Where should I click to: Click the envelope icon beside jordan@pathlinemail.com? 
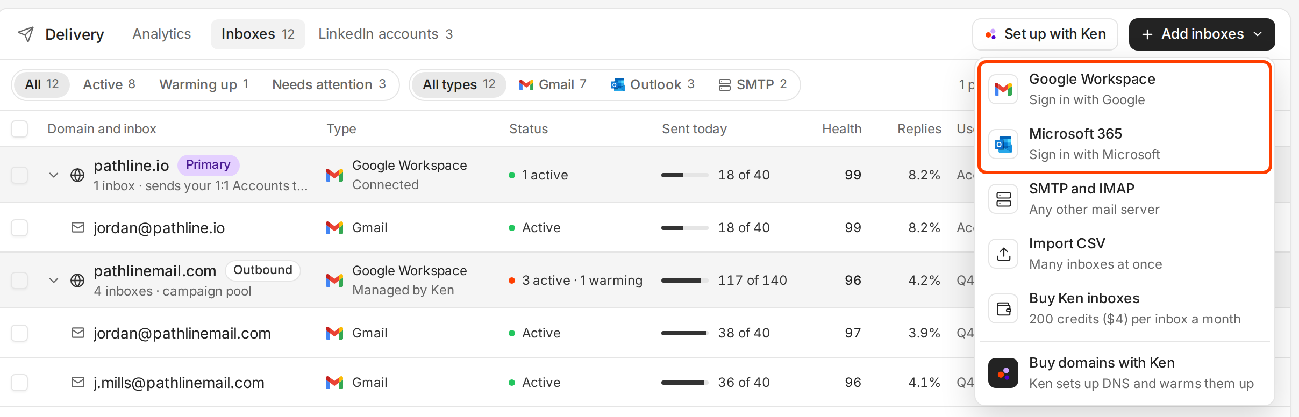pyautogui.click(x=78, y=333)
